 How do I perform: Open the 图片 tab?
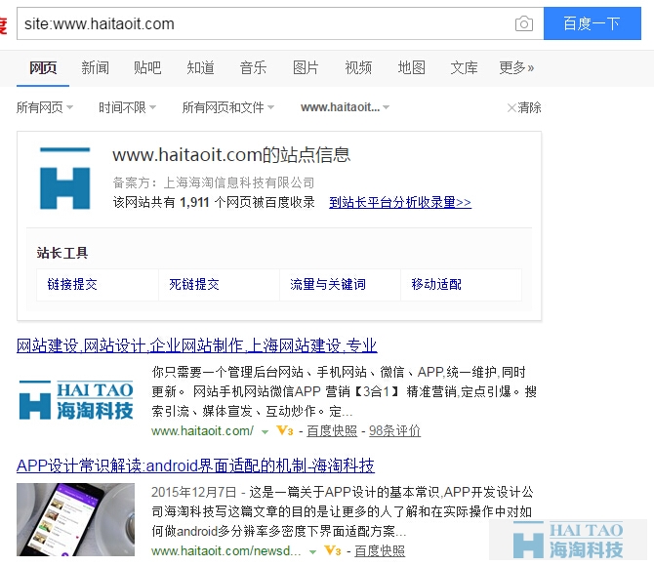click(x=306, y=67)
